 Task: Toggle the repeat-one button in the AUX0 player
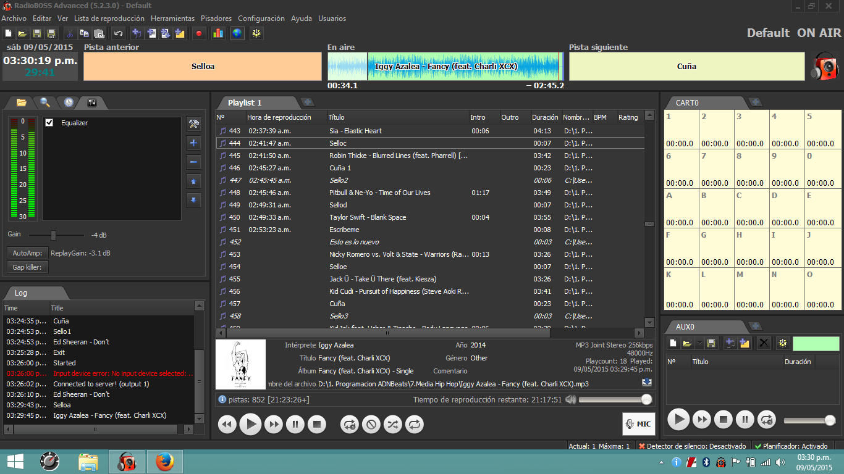[767, 420]
